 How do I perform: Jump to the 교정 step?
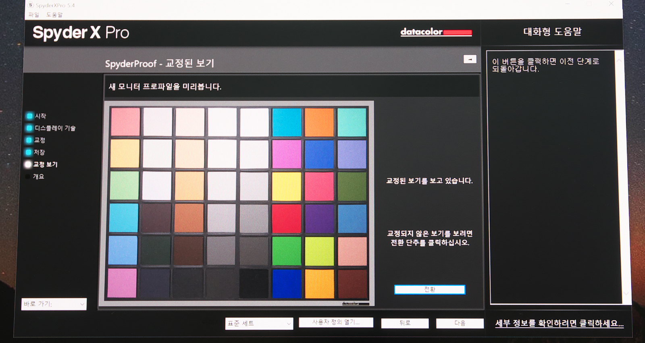pos(35,140)
